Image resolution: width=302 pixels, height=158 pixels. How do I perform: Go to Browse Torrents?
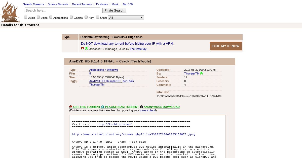[58, 4]
